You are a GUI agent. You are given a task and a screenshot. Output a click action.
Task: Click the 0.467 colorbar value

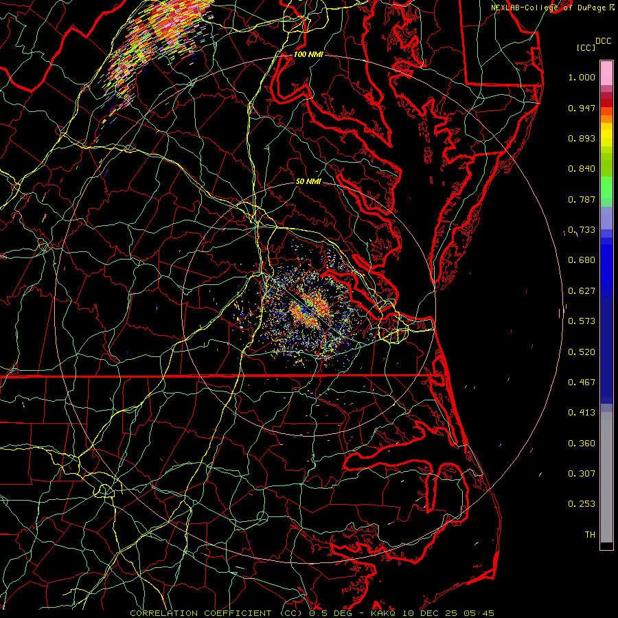point(582,382)
